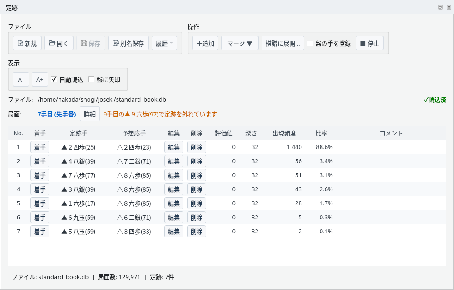Click the 7手目 (先手番) position label
Viewport: 454px width, 290px height.
pos(57,114)
